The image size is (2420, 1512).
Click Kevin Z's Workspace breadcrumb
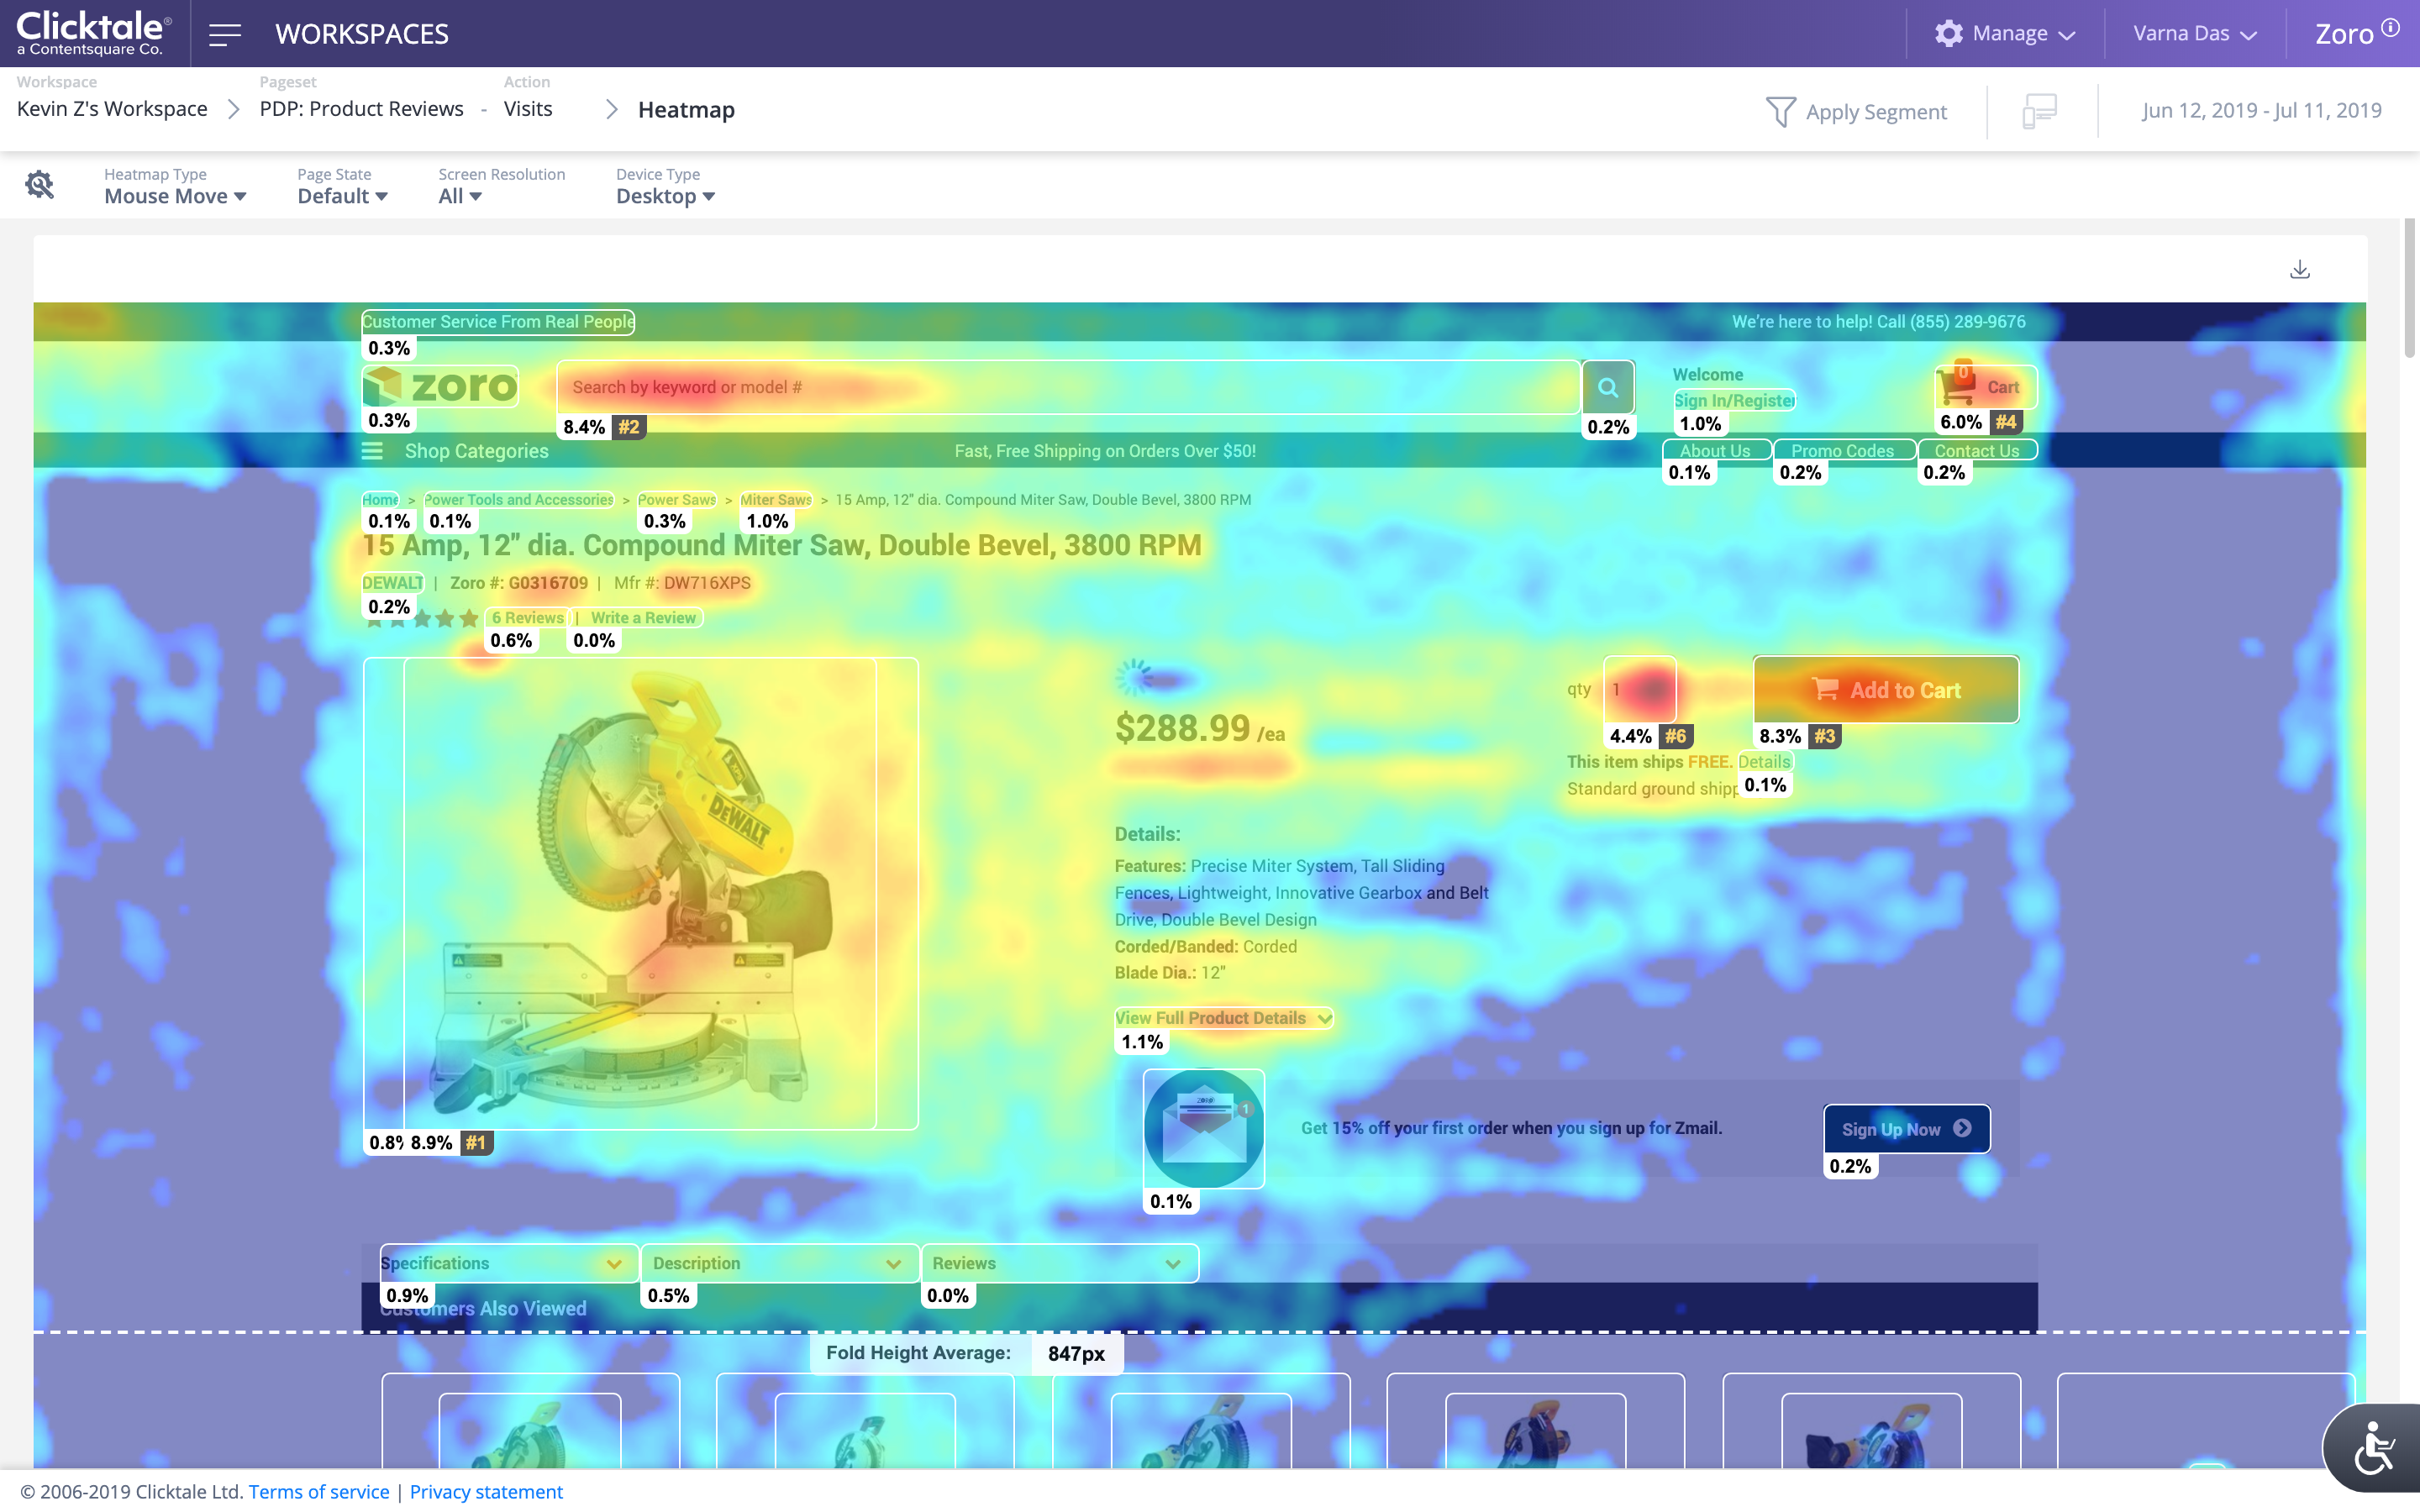[x=112, y=109]
